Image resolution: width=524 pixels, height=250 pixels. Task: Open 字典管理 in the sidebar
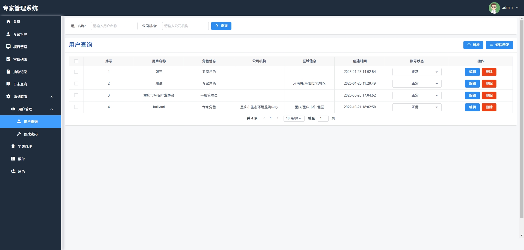(x=31, y=146)
